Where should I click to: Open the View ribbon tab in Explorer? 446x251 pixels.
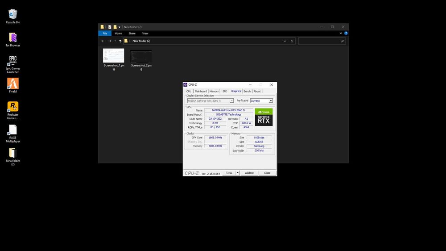pyautogui.click(x=145, y=33)
